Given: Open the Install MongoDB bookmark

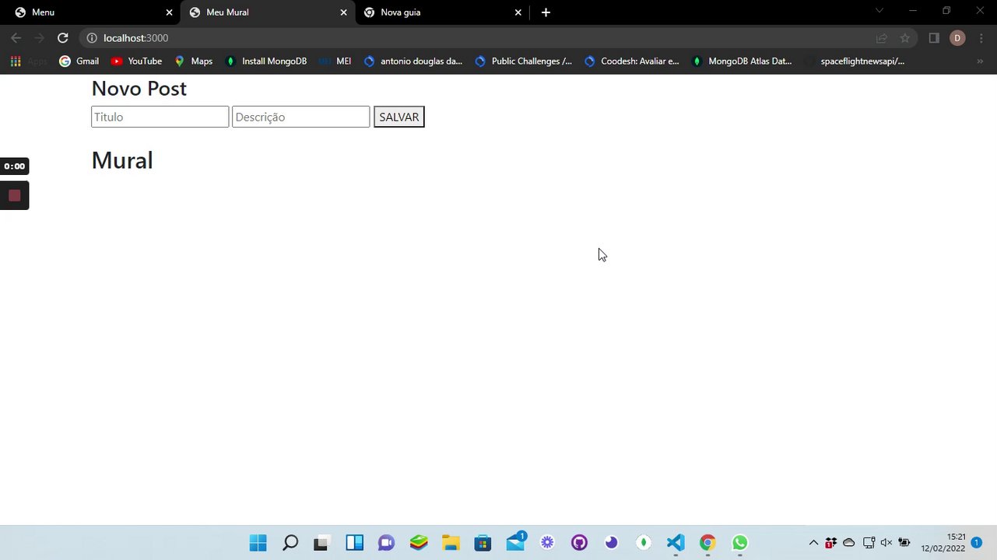Looking at the screenshot, I should [x=265, y=61].
